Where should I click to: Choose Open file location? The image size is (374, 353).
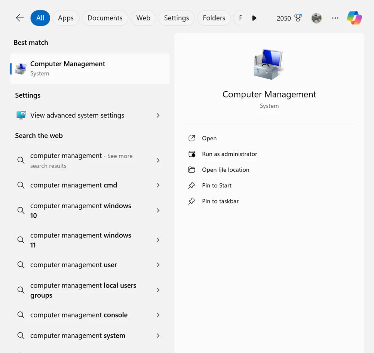[x=226, y=170]
